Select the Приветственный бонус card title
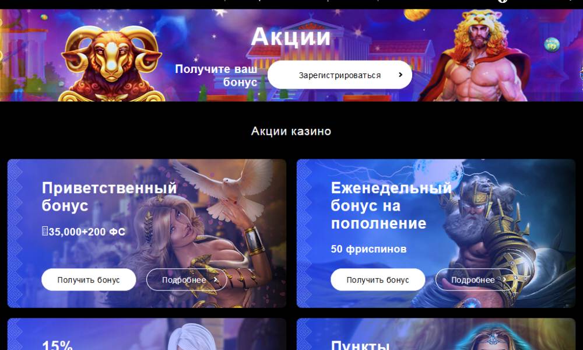 (109, 197)
